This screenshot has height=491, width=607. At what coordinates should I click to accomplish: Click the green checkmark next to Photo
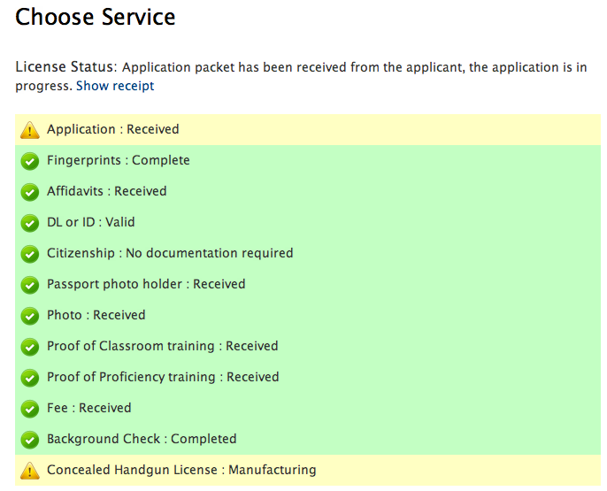(30, 316)
